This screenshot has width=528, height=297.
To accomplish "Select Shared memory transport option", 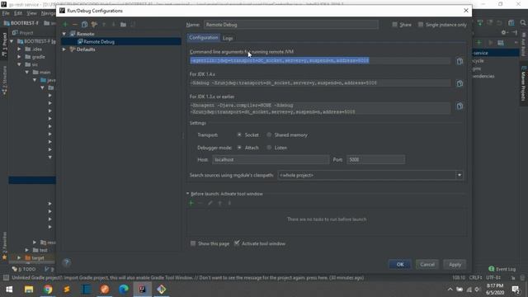I will [x=269, y=134].
